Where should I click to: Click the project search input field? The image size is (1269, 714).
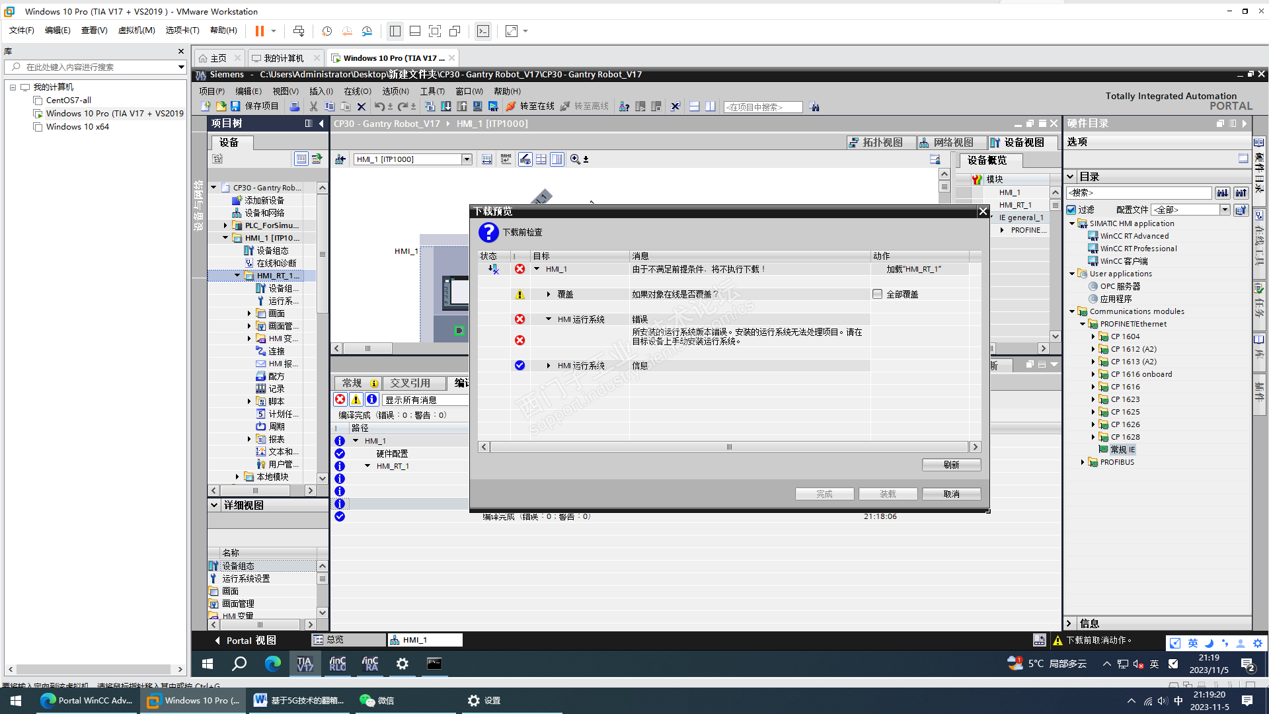point(763,107)
